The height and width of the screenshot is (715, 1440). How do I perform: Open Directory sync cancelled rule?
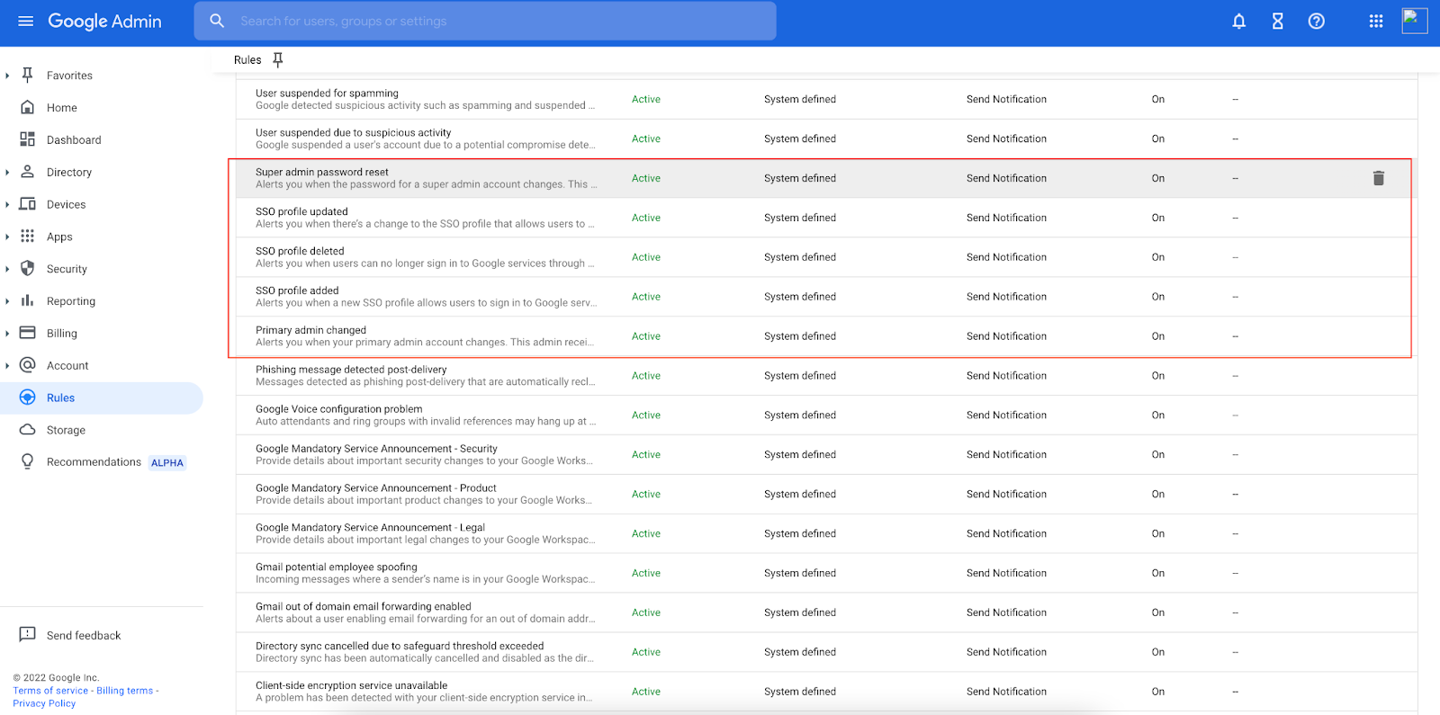coord(827,653)
